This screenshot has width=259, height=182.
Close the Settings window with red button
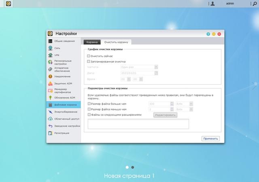click(219, 34)
